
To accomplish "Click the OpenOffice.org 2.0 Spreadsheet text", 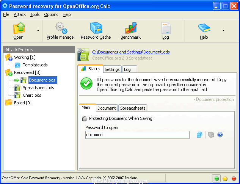I will click(x=122, y=58).
